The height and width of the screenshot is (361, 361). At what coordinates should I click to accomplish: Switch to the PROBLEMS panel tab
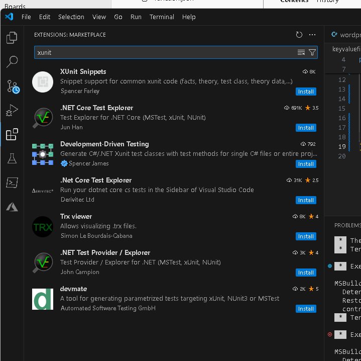pyautogui.click(x=347, y=225)
